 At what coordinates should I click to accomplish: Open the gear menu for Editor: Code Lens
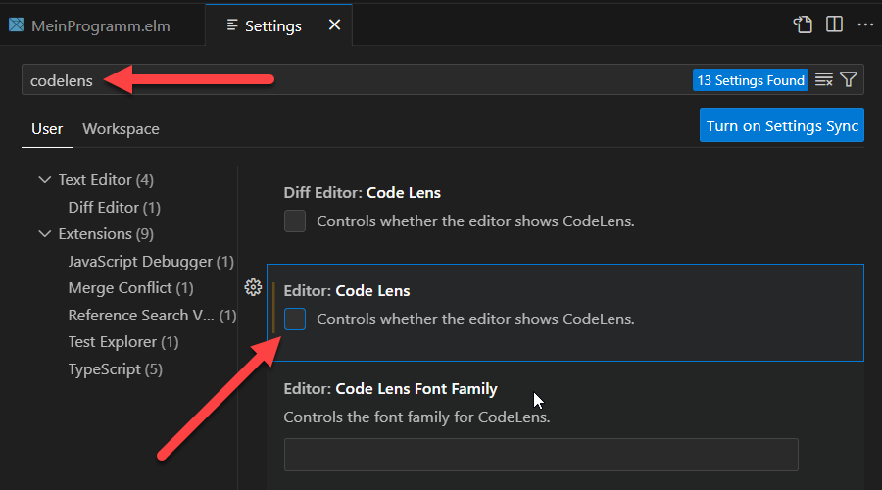pos(253,287)
